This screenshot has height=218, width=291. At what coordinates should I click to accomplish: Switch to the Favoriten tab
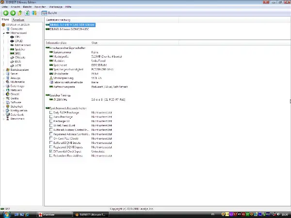(17, 19)
